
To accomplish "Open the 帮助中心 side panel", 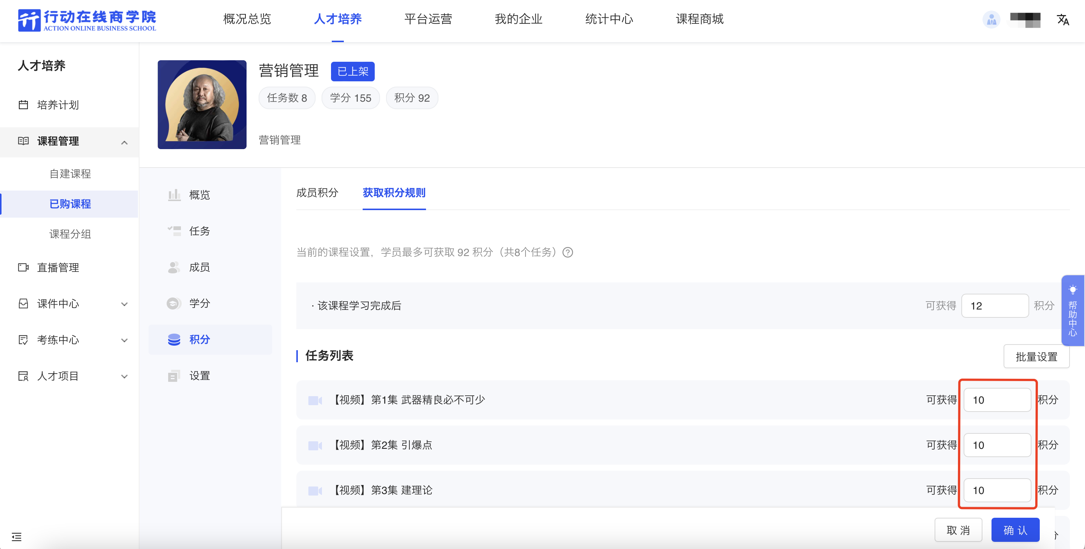I will (1072, 311).
